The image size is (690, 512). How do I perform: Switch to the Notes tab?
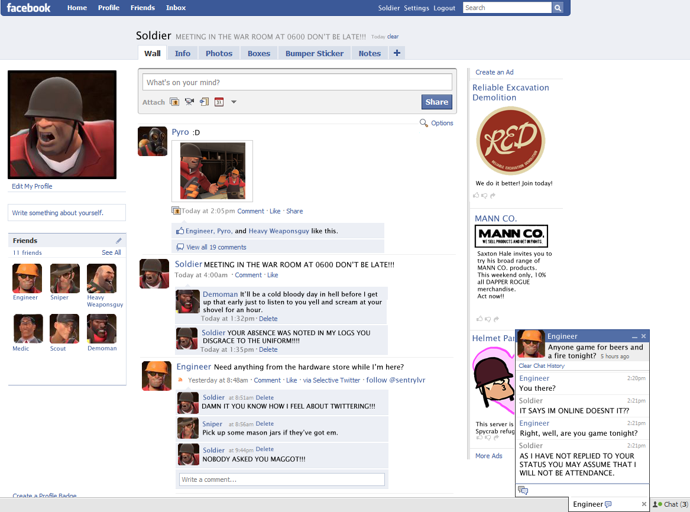pos(370,53)
